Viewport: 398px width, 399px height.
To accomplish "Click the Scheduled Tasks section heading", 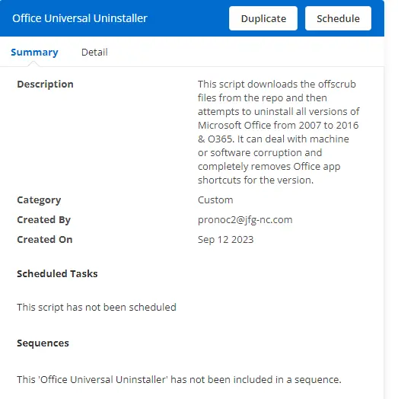I will tap(57, 274).
